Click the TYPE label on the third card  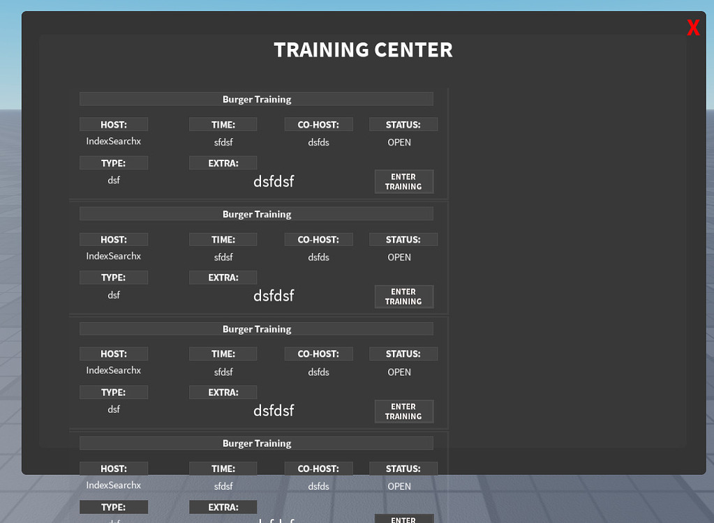[113, 392]
